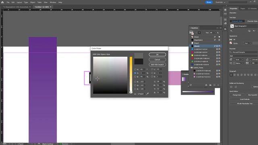
Task: Switch to the Pages tab
Action: click(x=243, y=8)
